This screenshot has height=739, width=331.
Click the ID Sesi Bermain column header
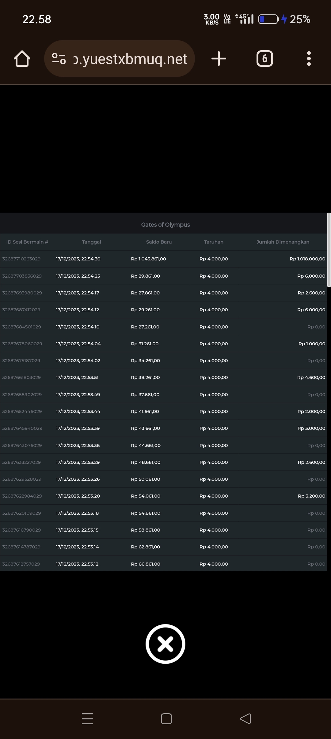(27, 242)
